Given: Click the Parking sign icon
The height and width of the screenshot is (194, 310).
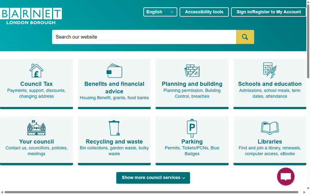Looking at the screenshot, I should 192,128.
